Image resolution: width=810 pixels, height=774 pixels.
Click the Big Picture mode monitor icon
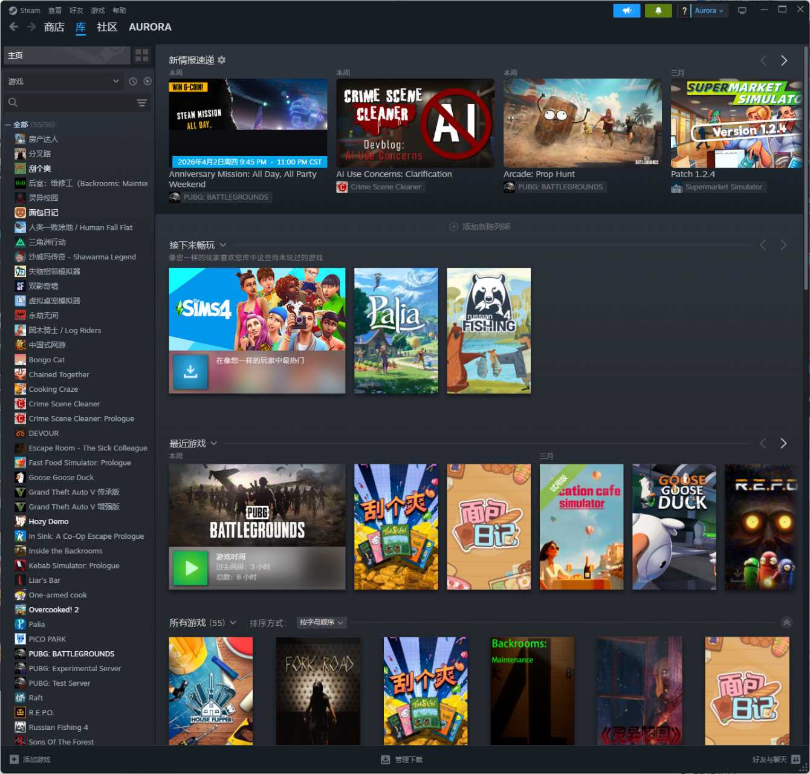click(742, 11)
